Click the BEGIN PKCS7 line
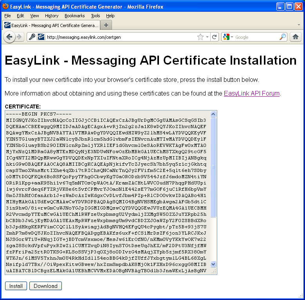 [38, 114]
